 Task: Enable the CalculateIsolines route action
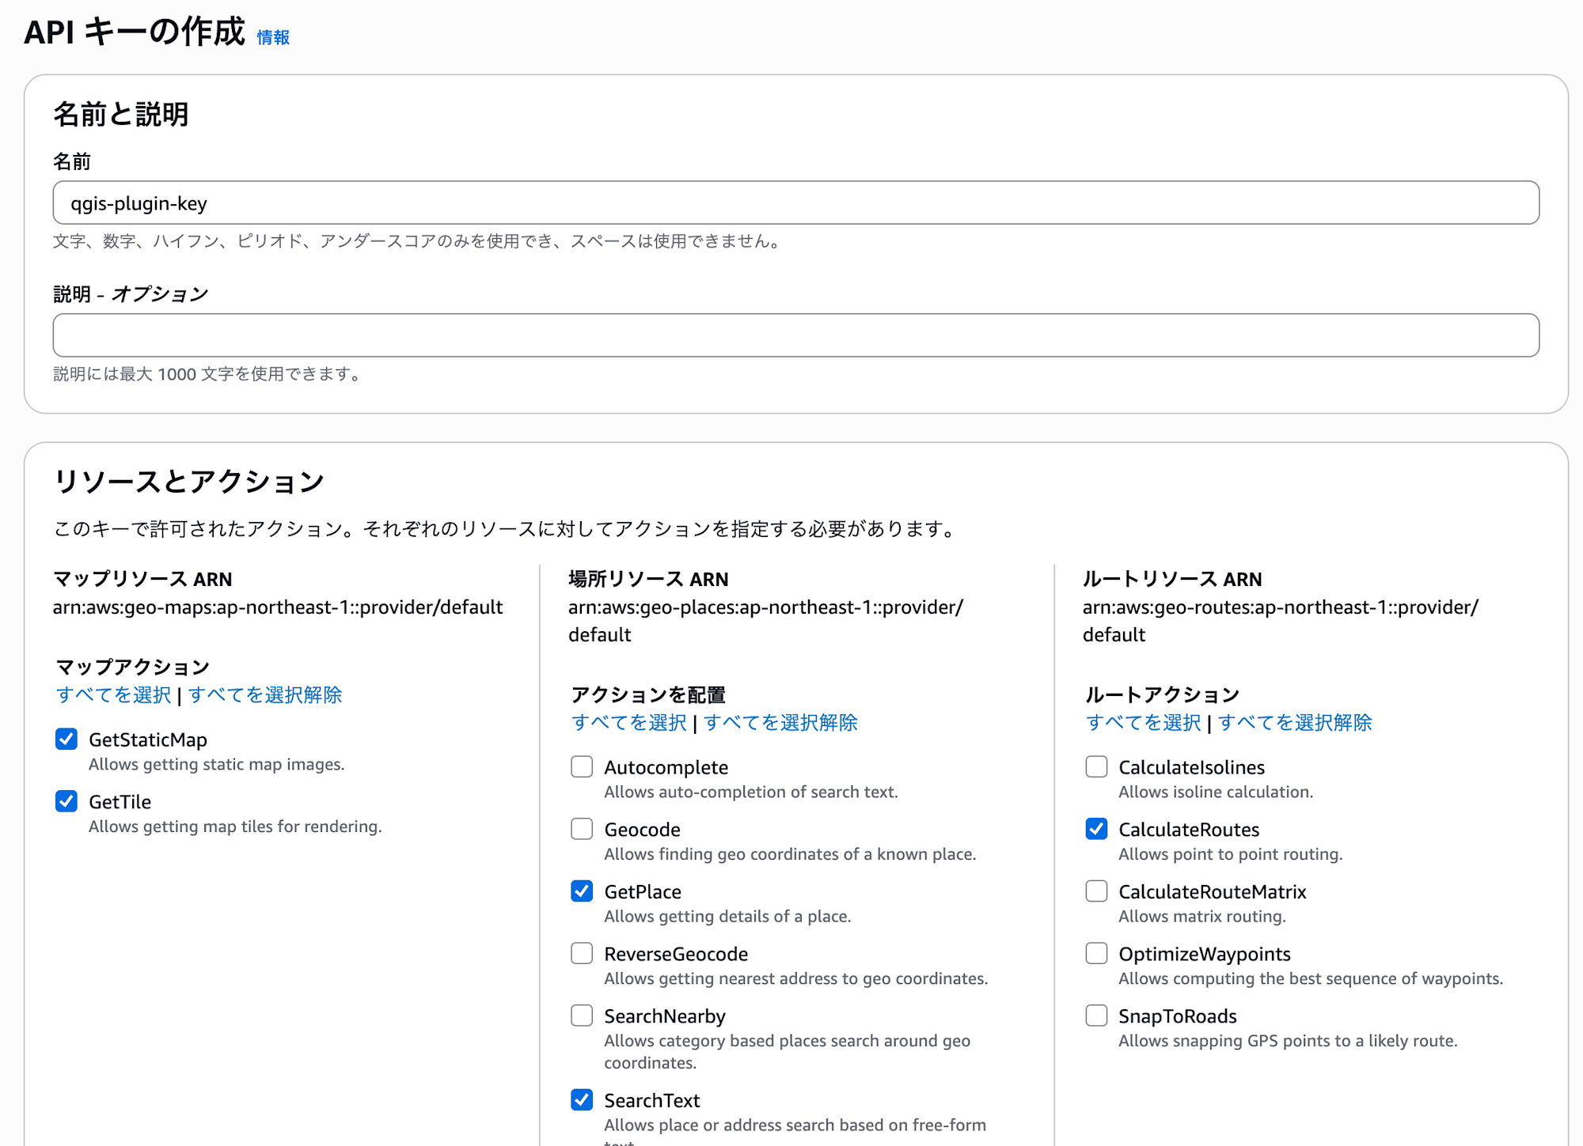coord(1096,766)
